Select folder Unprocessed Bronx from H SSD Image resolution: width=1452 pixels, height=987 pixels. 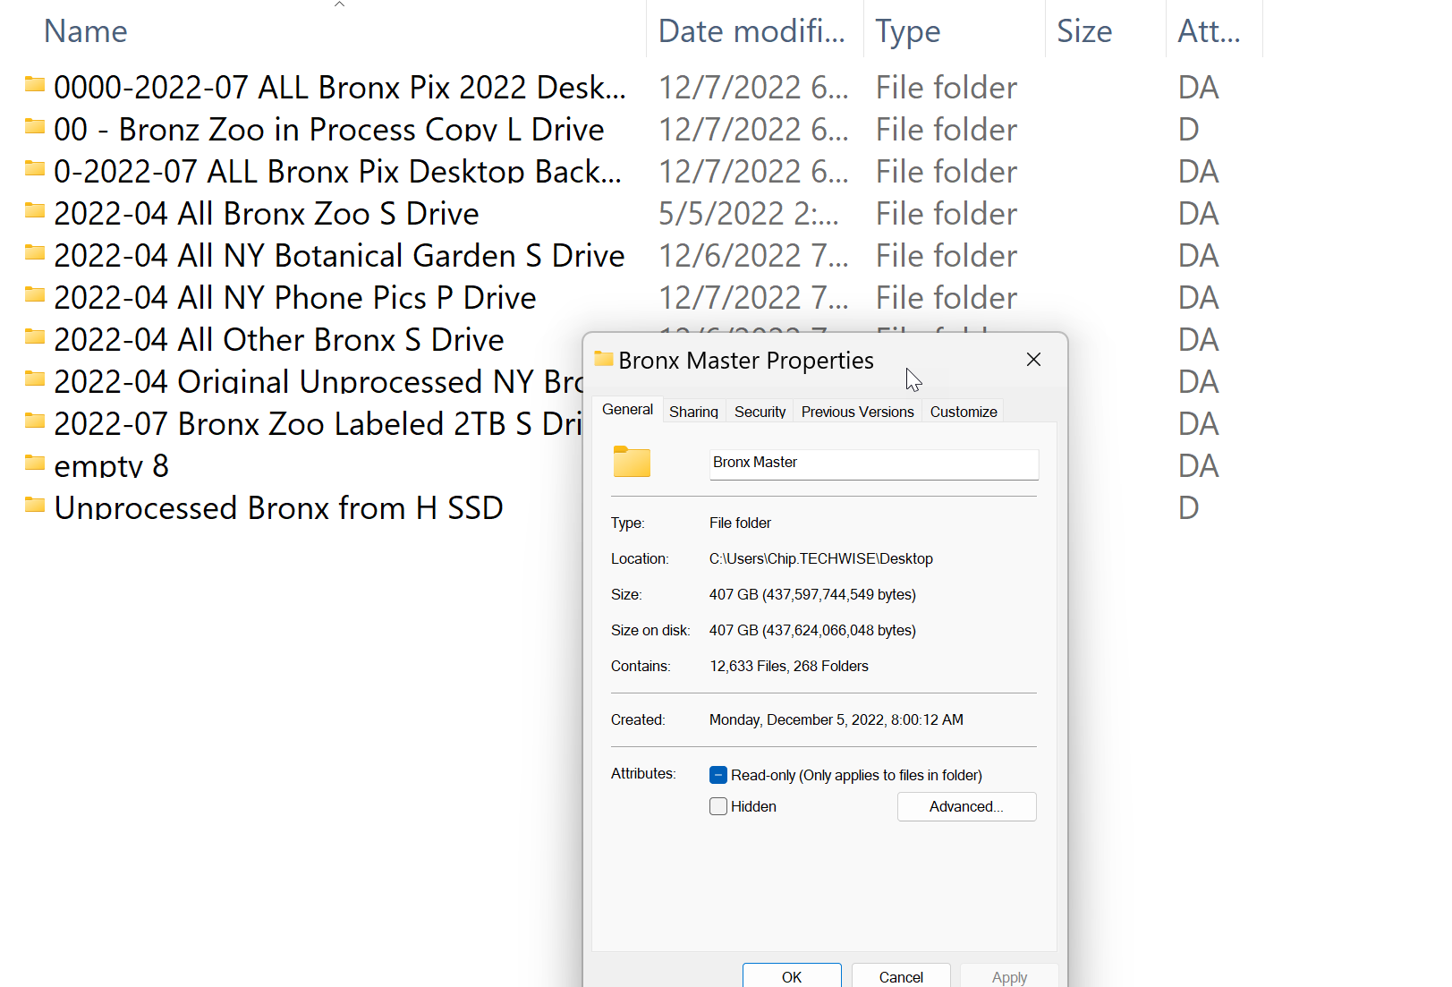tap(278, 508)
